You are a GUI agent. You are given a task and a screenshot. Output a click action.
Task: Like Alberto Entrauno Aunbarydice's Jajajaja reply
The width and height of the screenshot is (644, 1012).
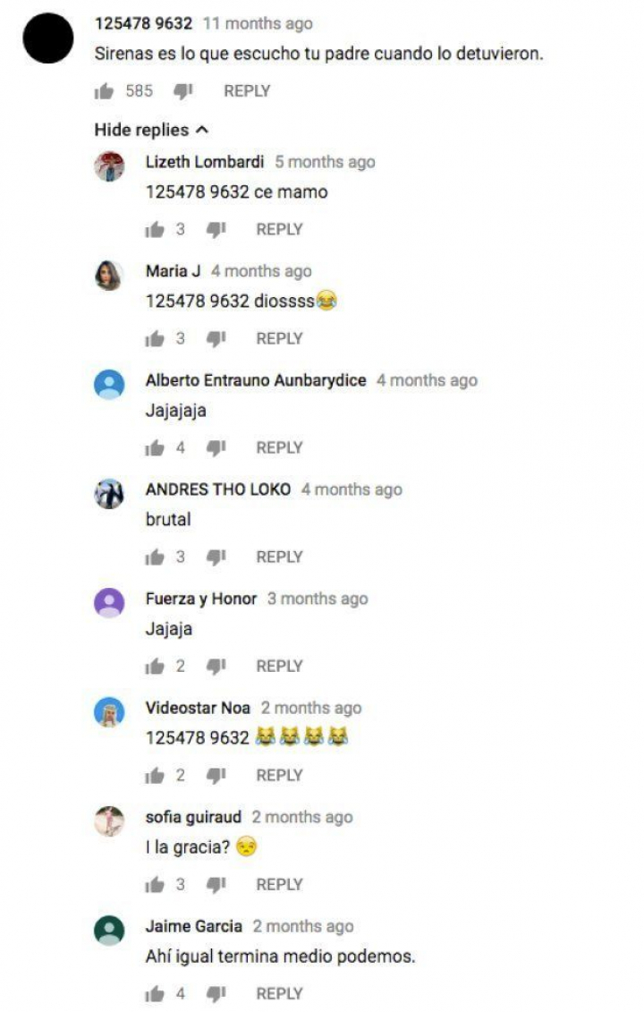coord(155,448)
